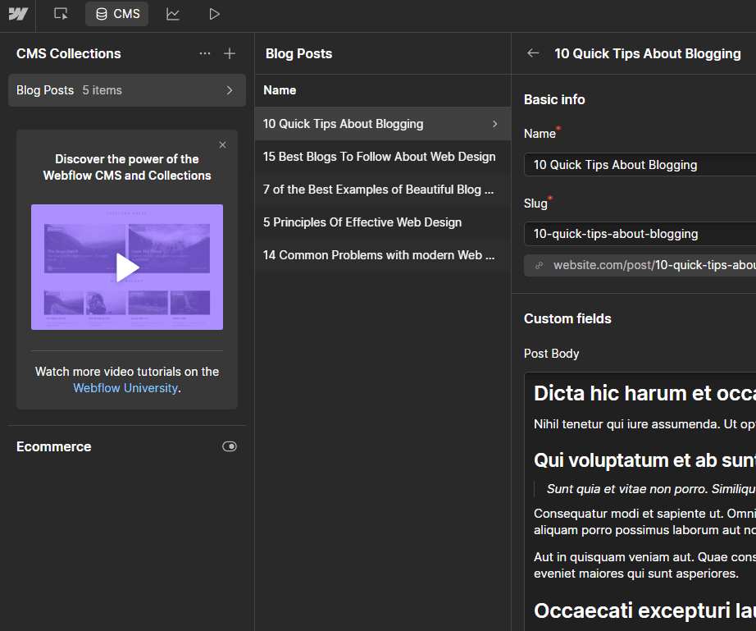Click the slug link chain icon
Viewport: 756px width, 631px height.
coord(538,265)
